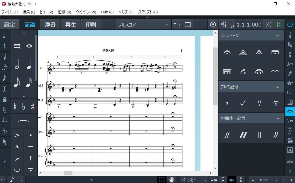Image resolution: width=295 pixels, height=183 pixels.
Task: Enable the marquee selection tool
Action: pyautogui.click(x=162, y=180)
